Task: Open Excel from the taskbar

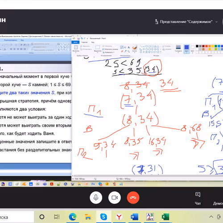Action: pos(165,217)
